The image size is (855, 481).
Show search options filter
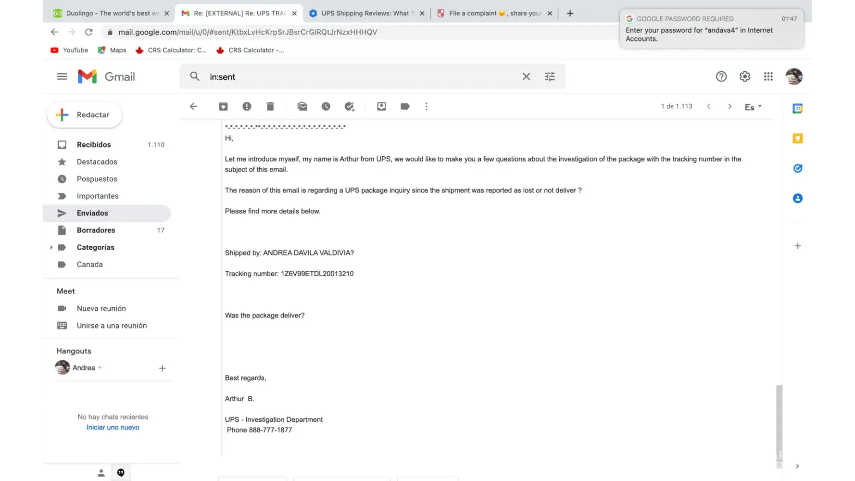[550, 76]
